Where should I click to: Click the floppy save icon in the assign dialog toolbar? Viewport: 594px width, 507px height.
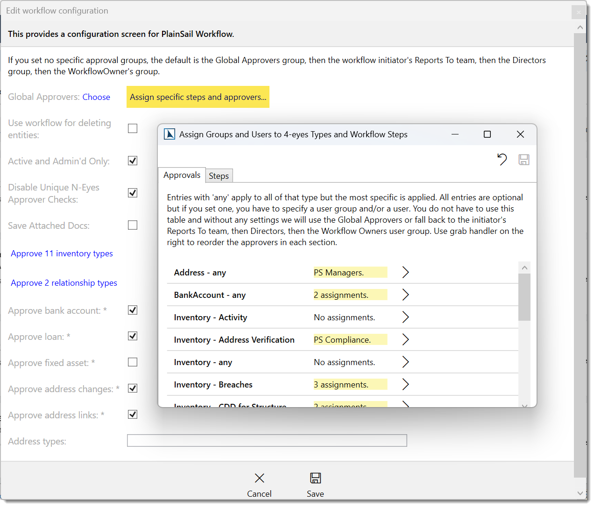point(523,159)
